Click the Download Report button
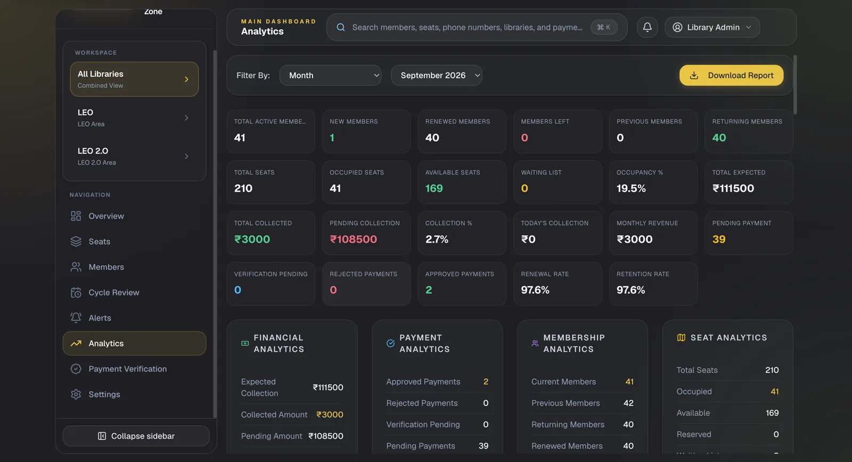The height and width of the screenshot is (462, 852). [731, 76]
